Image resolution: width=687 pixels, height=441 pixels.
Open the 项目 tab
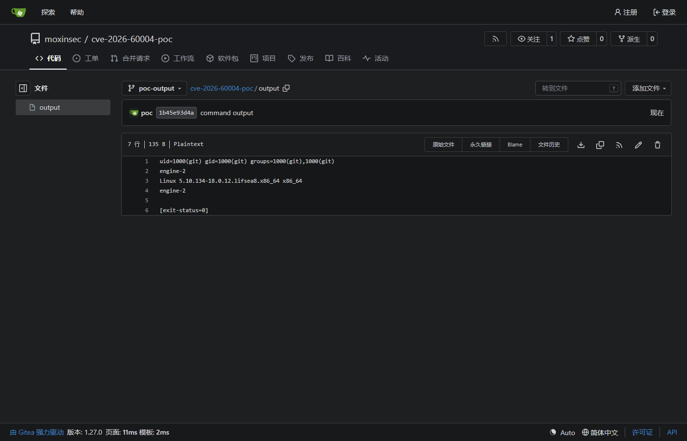[x=263, y=58]
